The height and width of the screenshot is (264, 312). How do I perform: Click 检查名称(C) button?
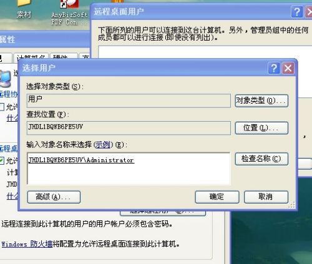pos(261,159)
